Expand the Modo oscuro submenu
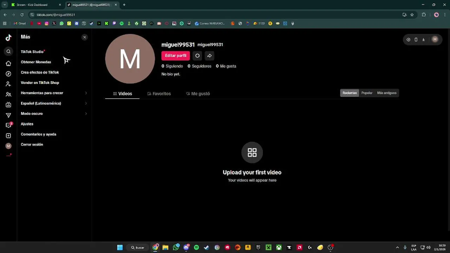This screenshot has height=253, width=450. 54,113
